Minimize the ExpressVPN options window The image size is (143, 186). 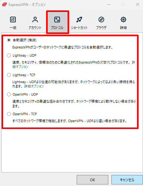click(x=109, y=5)
